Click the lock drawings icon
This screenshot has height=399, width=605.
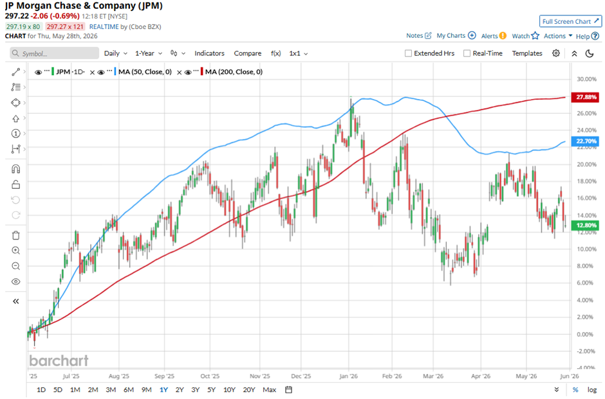(x=16, y=184)
